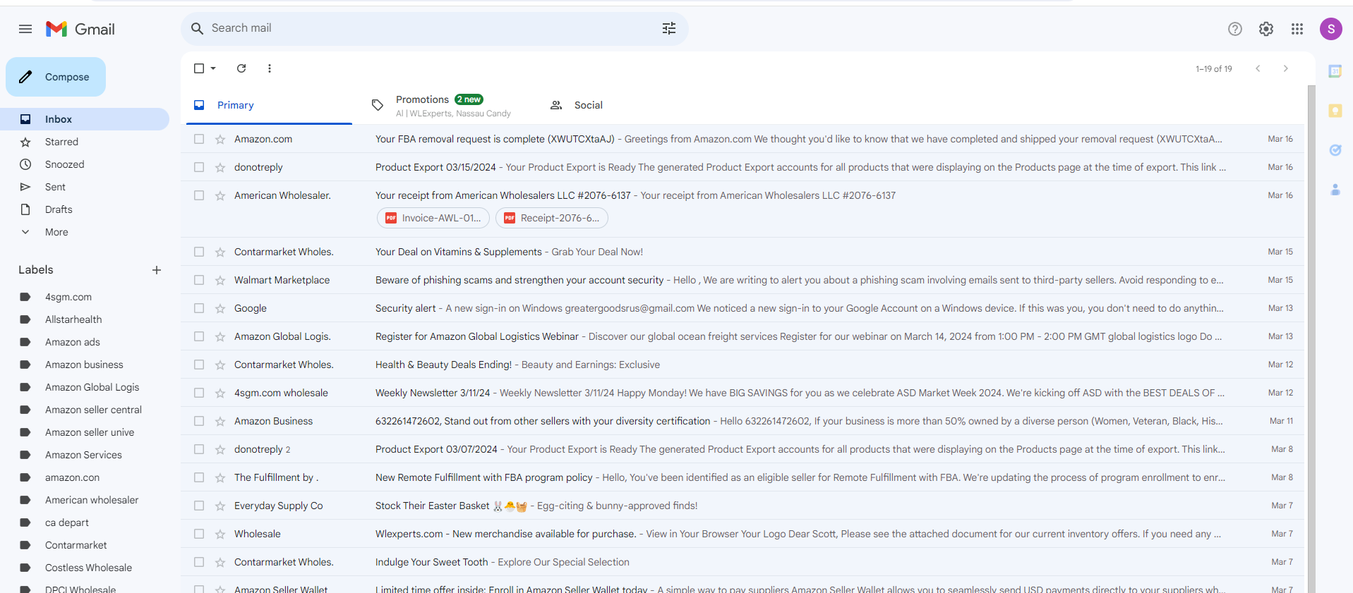Select the Google email checkbox
This screenshot has height=593, width=1353.
(199, 308)
